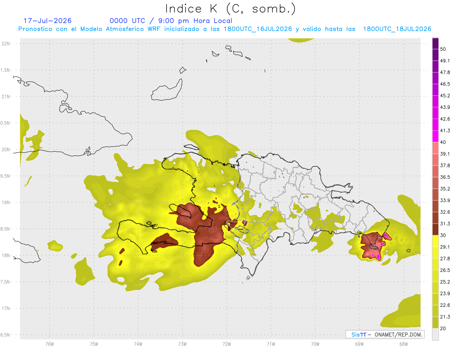
Task: Click the "75W" longitude label
Action: (x=94, y=344)
